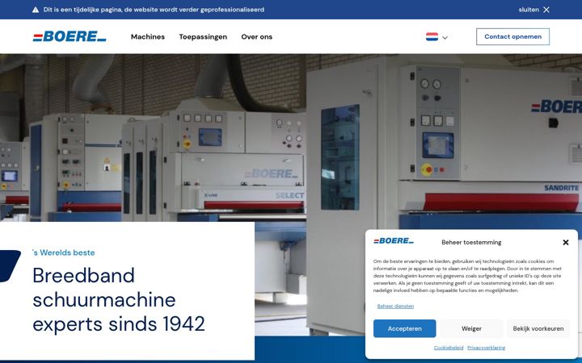This screenshot has height=363, width=582.
Task: Close the cookie consent dialog
Action: point(566,242)
